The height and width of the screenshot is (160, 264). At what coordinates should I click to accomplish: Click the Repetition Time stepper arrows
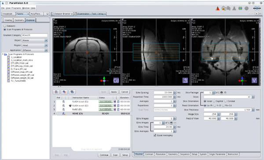[175, 97]
